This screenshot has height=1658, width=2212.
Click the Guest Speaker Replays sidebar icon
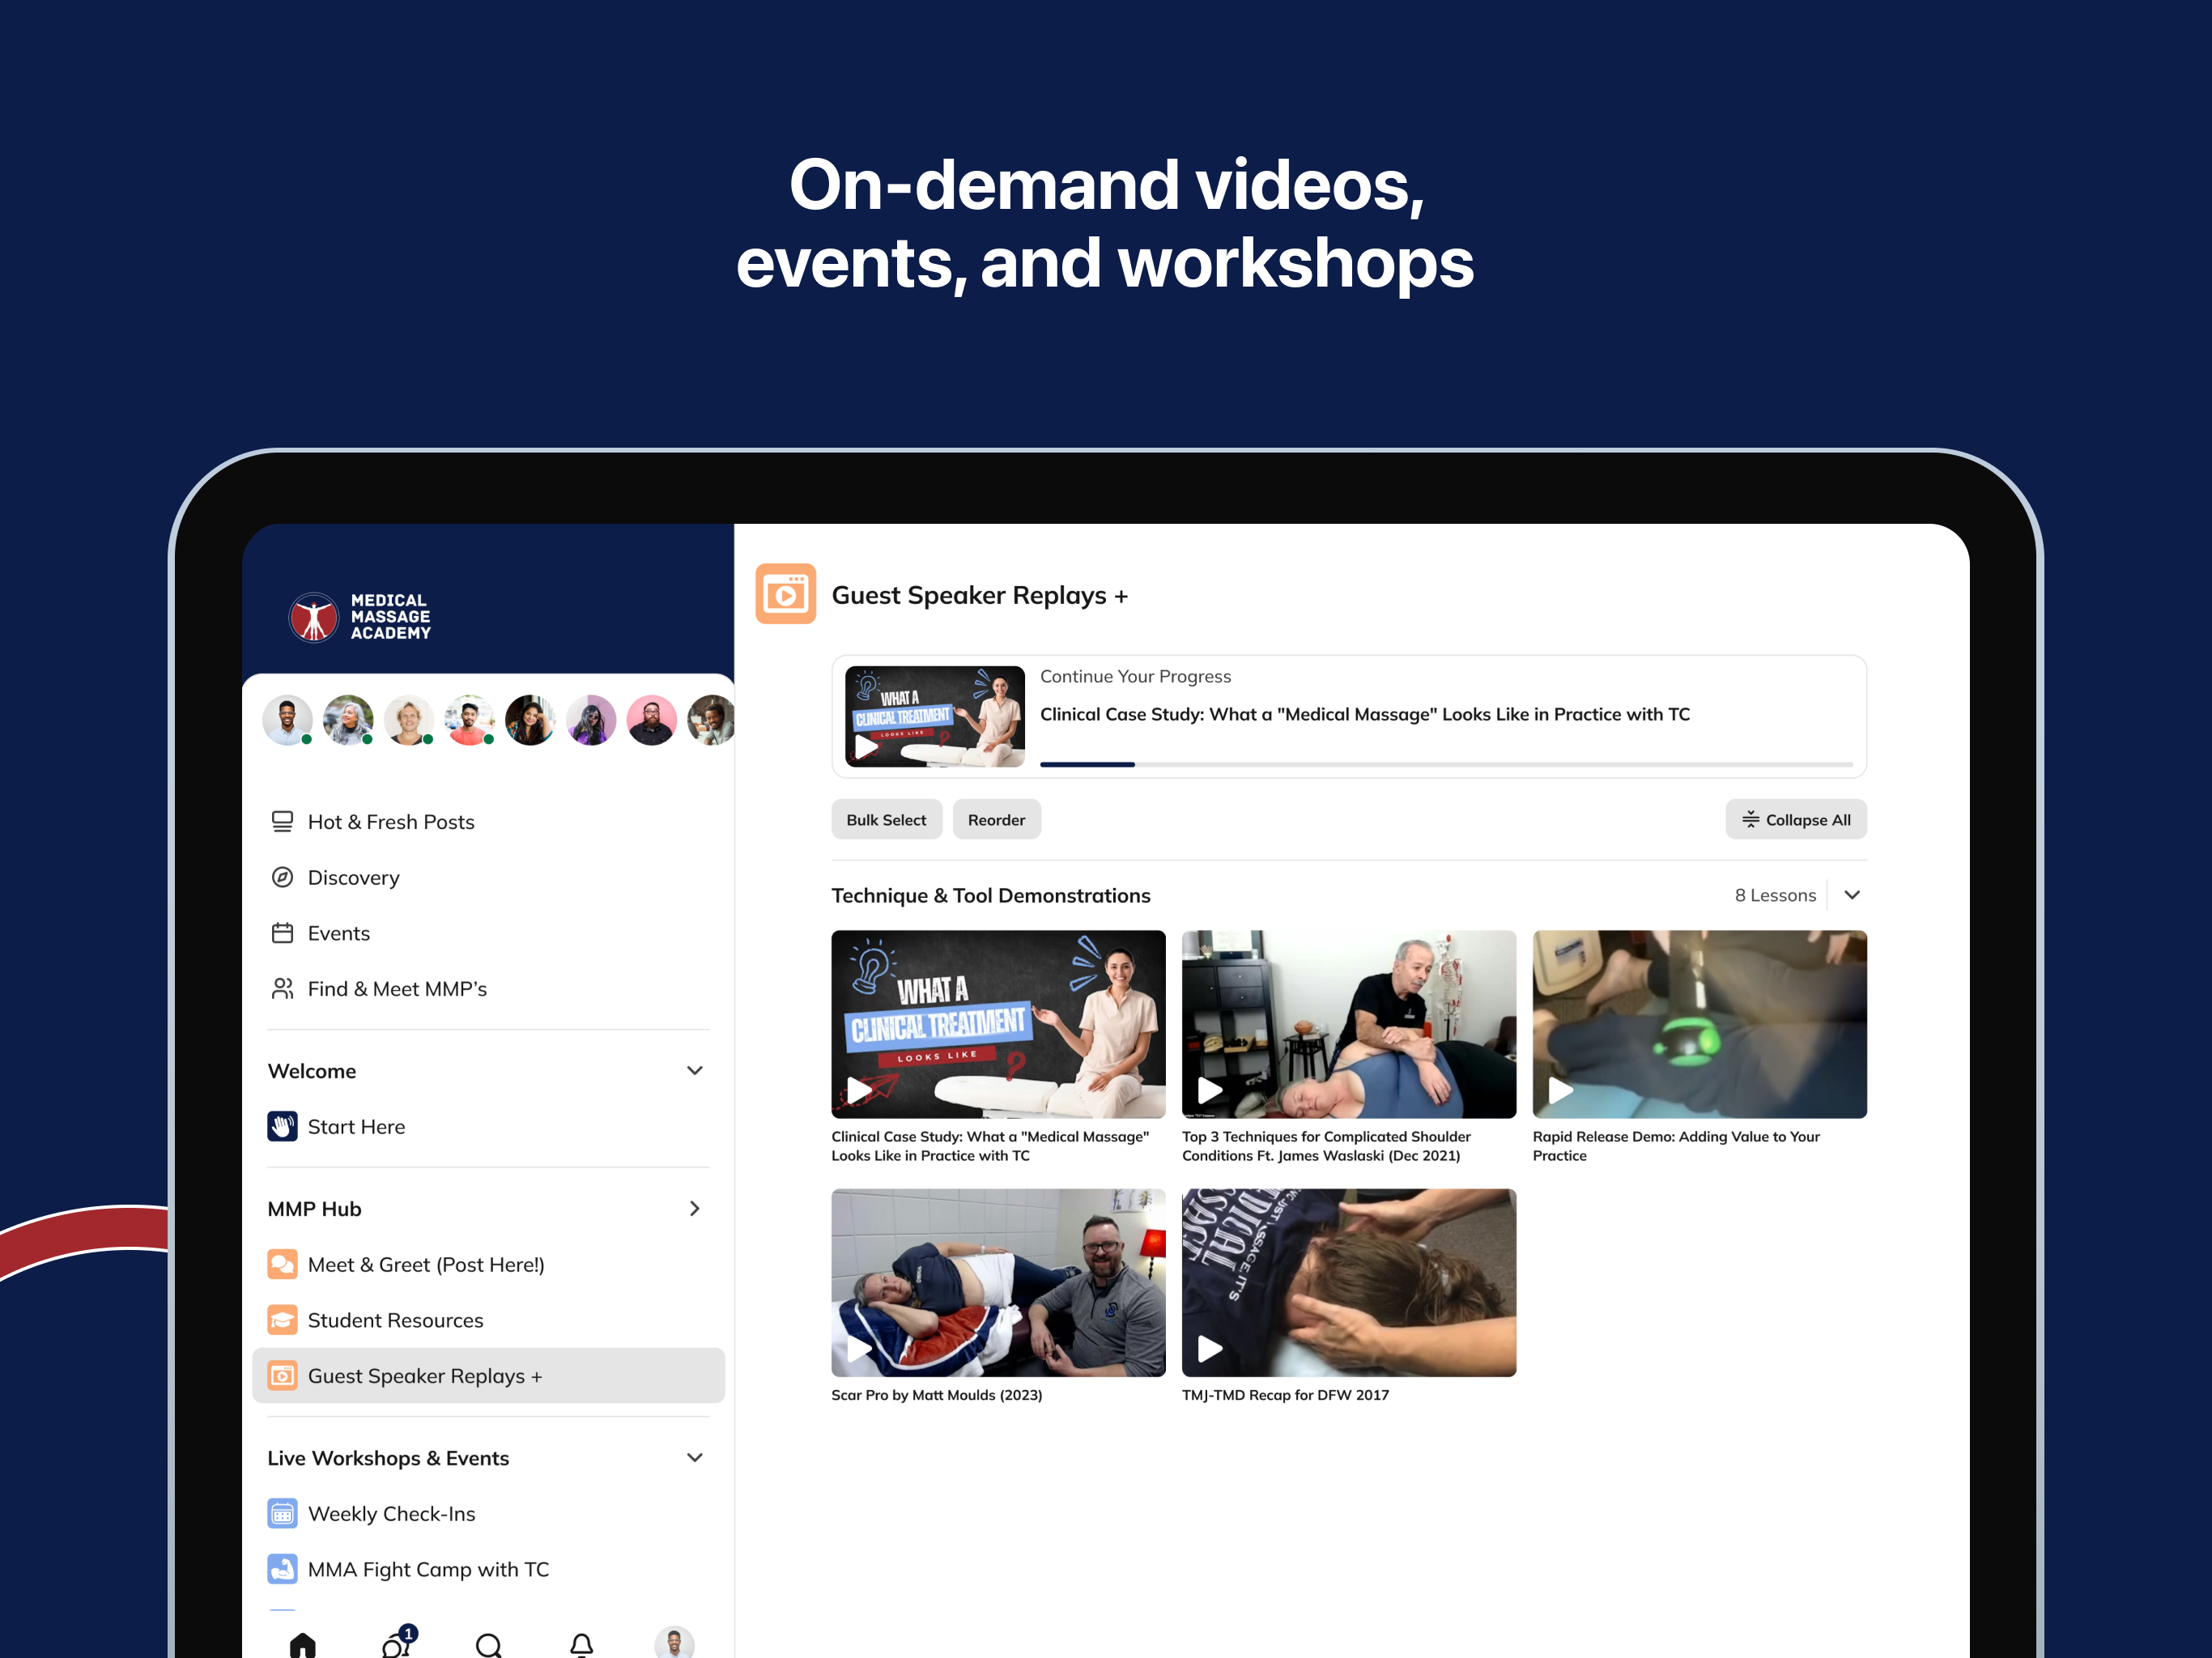coord(282,1375)
